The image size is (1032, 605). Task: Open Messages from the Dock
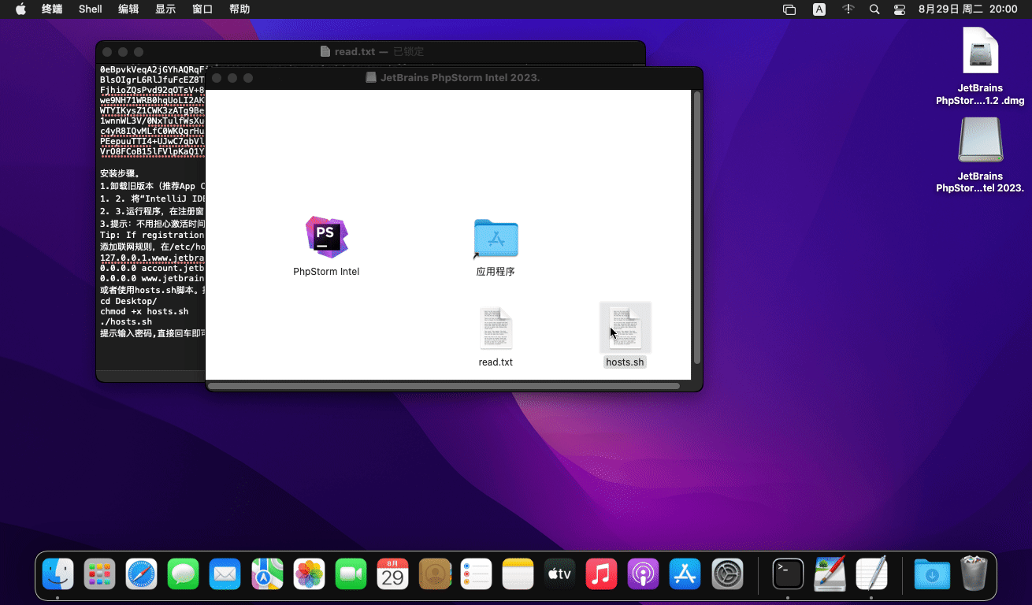pos(183,574)
